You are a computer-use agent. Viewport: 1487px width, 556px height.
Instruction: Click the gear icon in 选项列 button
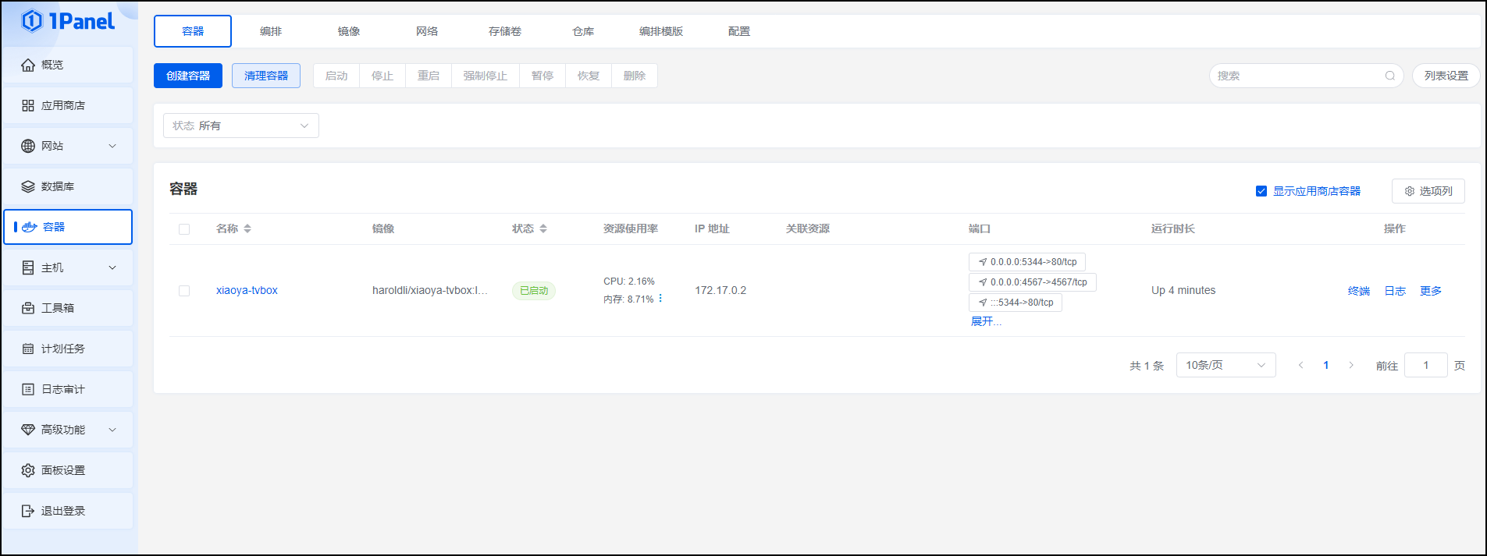pyautogui.click(x=1410, y=191)
